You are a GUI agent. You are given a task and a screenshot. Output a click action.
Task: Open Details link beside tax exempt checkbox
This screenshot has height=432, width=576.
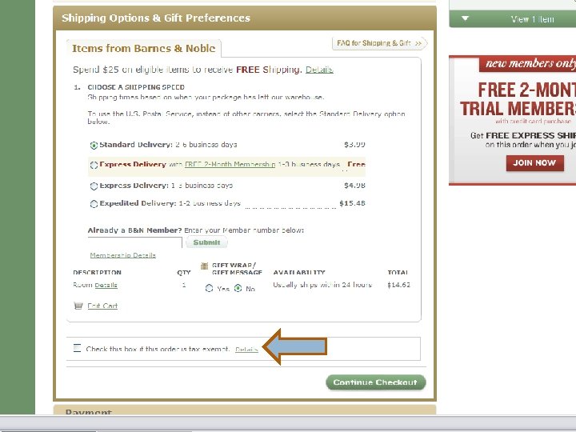tap(246, 349)
